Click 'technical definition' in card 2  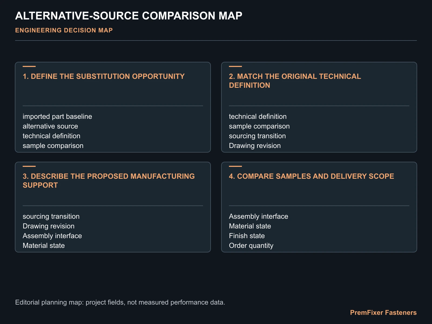[x=258, y=116]
